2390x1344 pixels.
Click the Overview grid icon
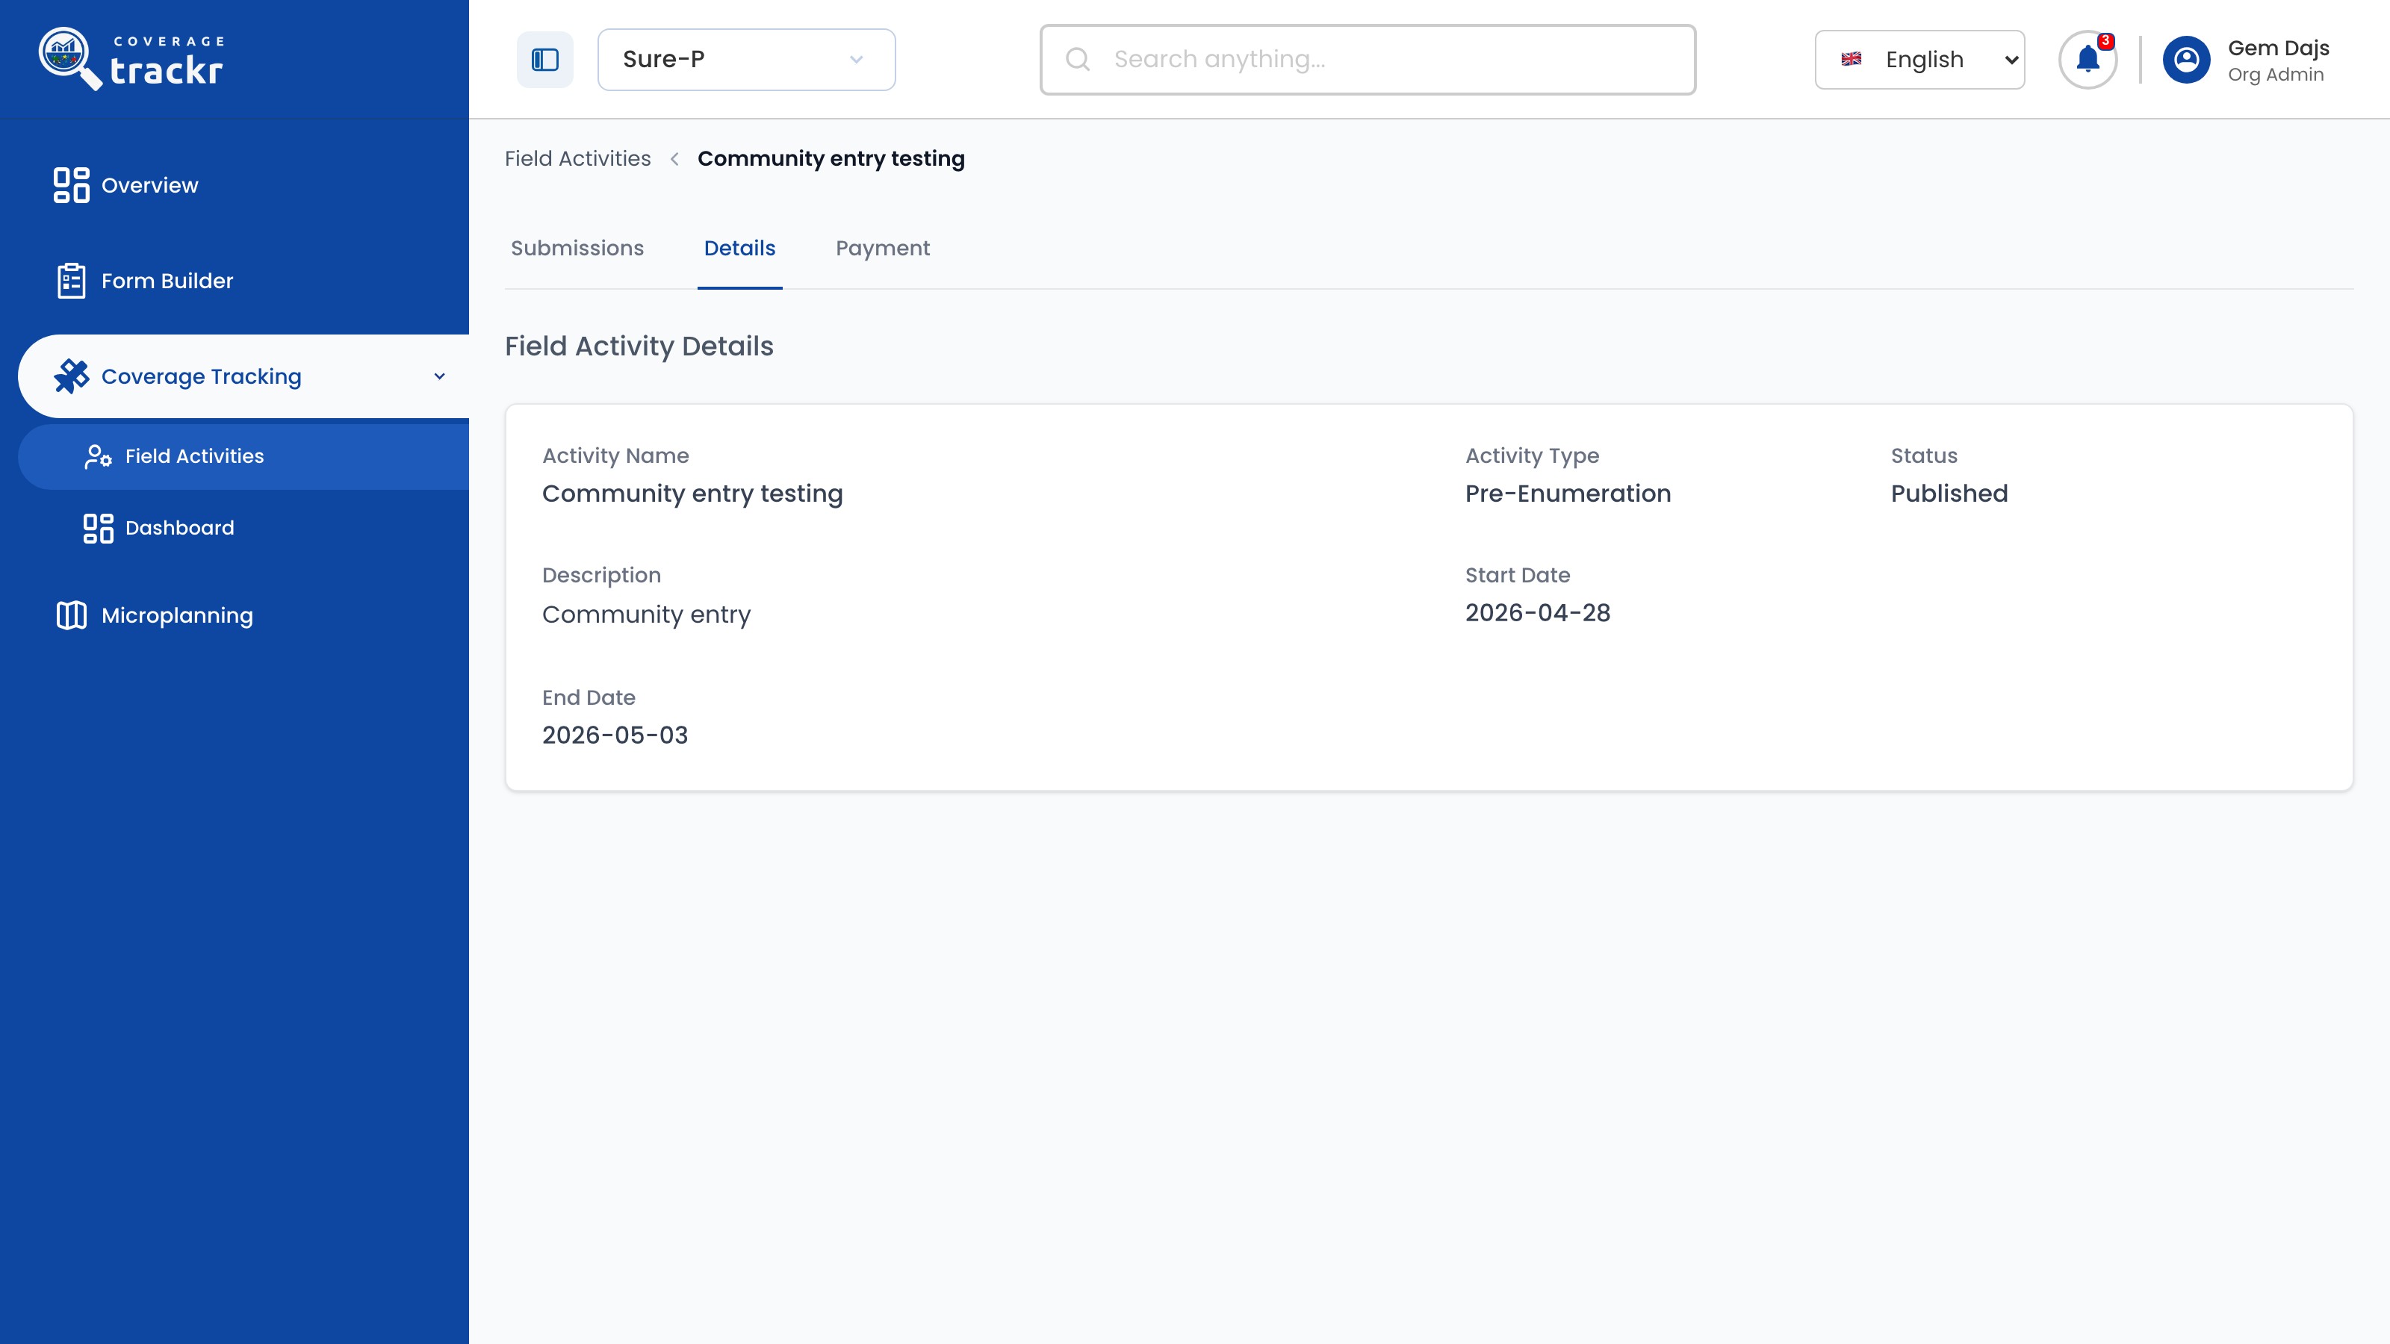72,185
